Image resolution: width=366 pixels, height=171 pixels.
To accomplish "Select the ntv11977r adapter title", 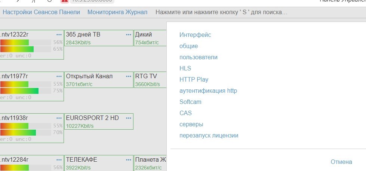I will tap(15, 76).
